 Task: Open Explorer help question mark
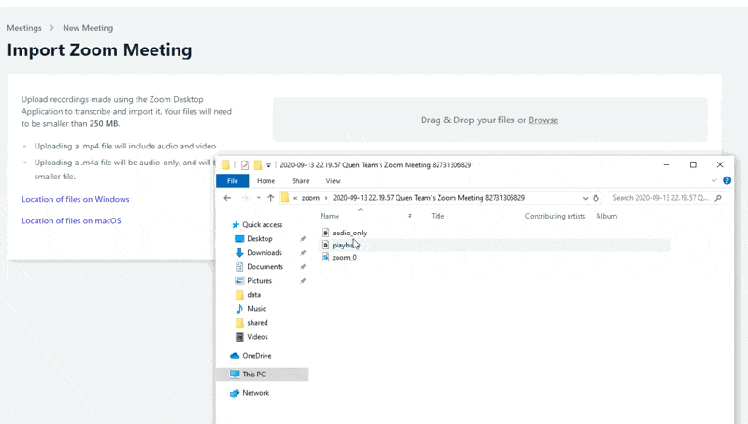click(726, 180)
